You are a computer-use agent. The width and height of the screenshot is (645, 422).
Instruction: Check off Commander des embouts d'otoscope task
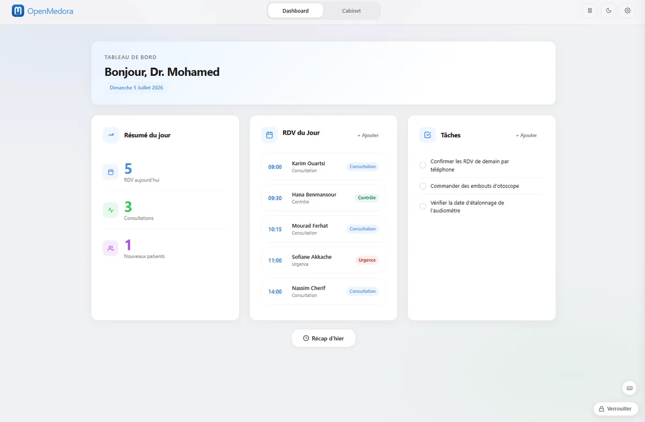pyautogui.click(x=423, y=186)
